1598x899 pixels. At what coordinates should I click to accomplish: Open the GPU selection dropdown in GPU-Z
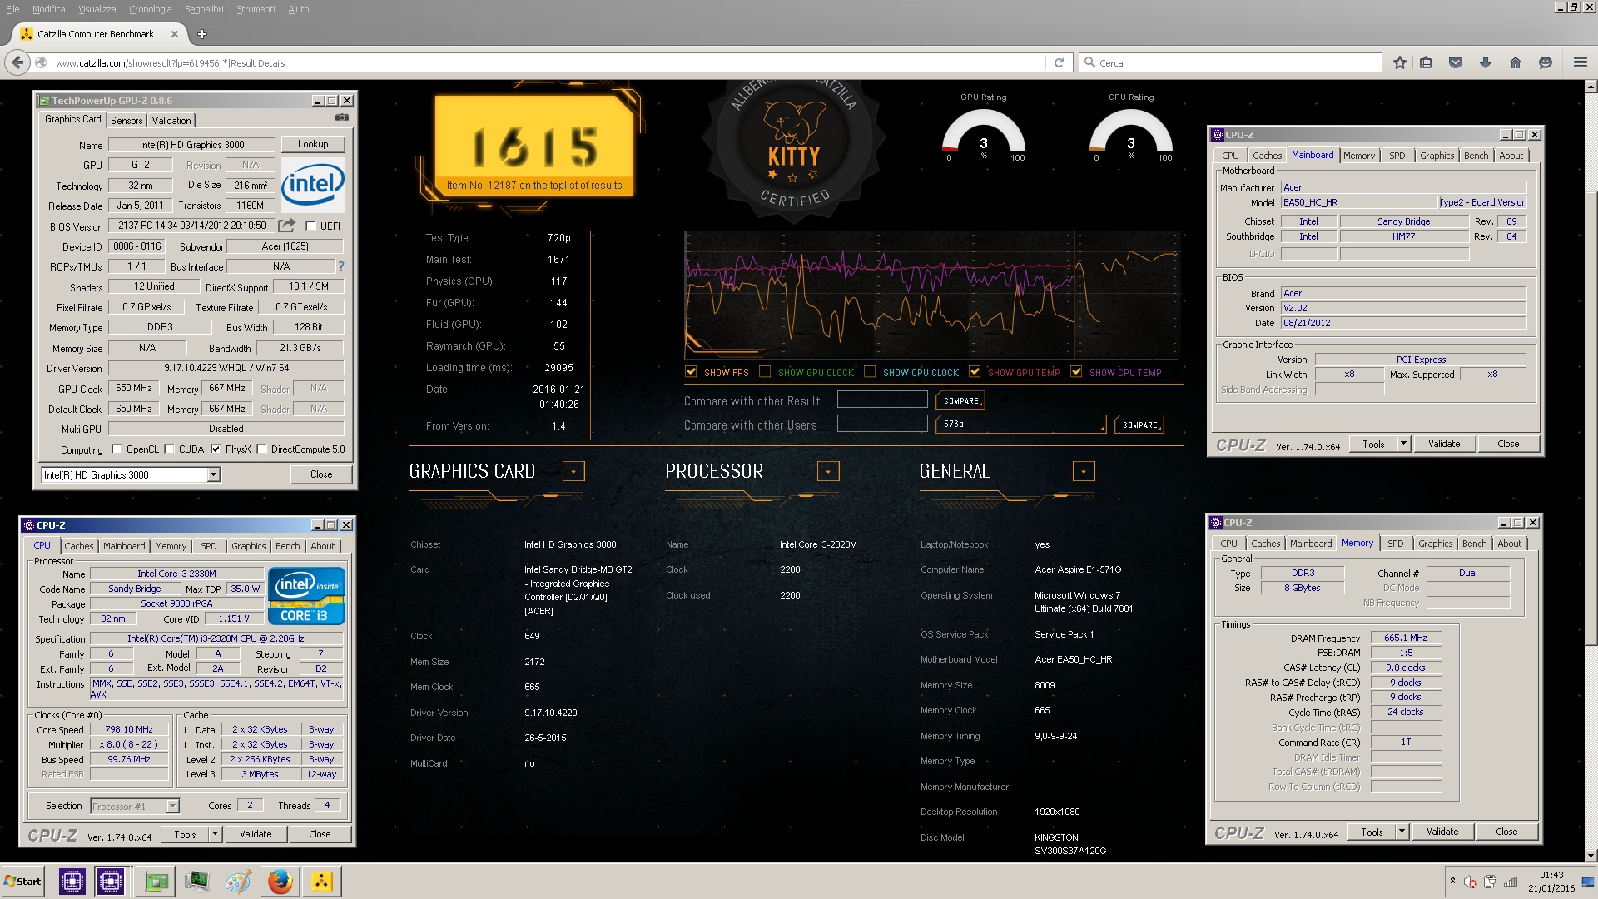(x=213, y=474)
